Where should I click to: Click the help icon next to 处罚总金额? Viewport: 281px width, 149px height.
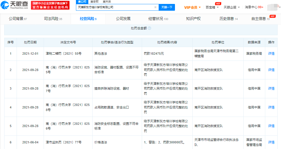click(x=149, y=28)
